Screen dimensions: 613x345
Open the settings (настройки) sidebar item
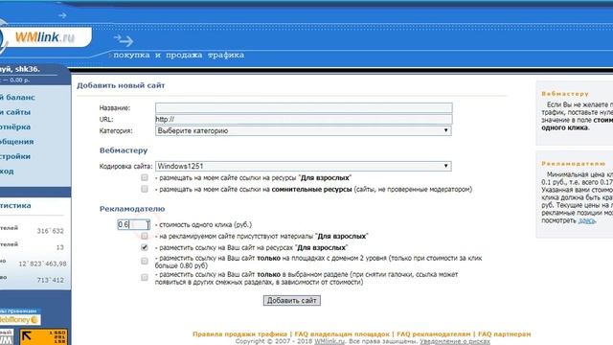pos(15,156)
